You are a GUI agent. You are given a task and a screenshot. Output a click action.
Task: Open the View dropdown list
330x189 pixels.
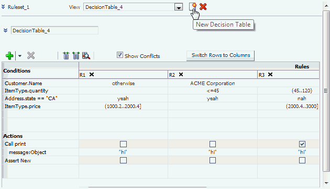click(179, 7)
